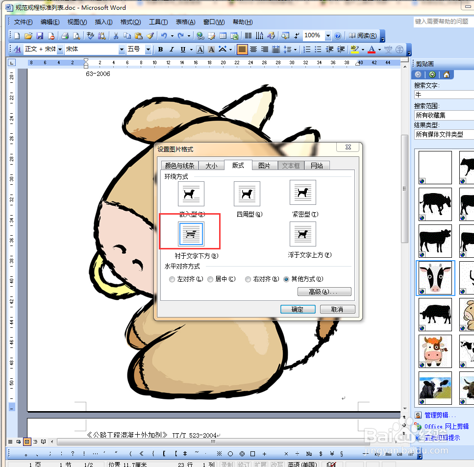This screenshot has height=467, width=474.
Task: Click the Print icon
Action: [65, 36]
